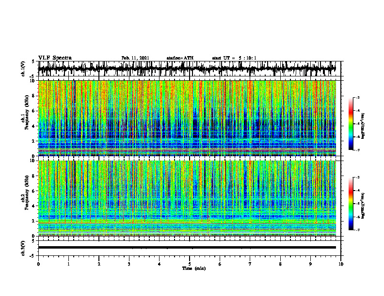Click the "5" tick on the time axis
This screenshot has height=296, width=384.
tap(190, 264)
